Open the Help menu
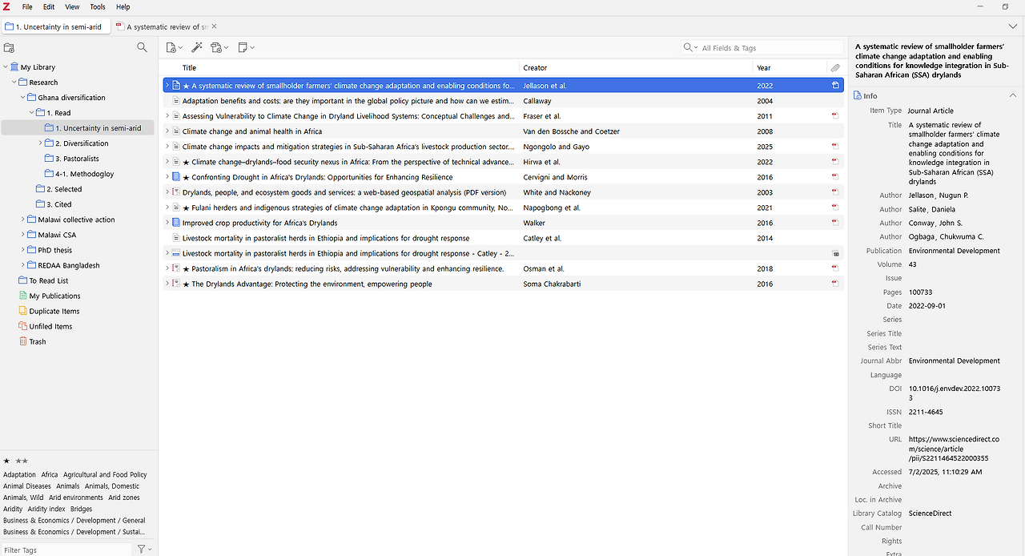This screenshot has width=1025, height=556. point(123,6)
